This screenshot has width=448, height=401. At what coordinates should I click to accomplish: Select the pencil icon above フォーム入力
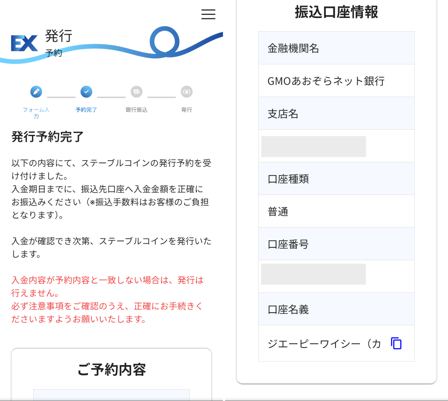pyautogui.click(x=36, y=92)
